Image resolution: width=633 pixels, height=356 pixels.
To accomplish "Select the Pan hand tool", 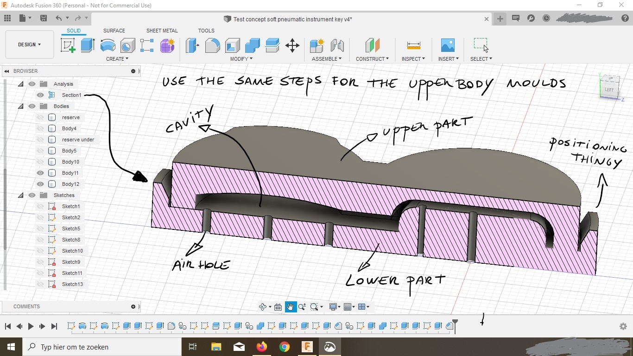I will 291,307.
